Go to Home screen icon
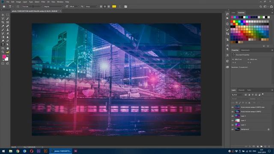The width and height of the screenshot is (274, 154). 4,6
